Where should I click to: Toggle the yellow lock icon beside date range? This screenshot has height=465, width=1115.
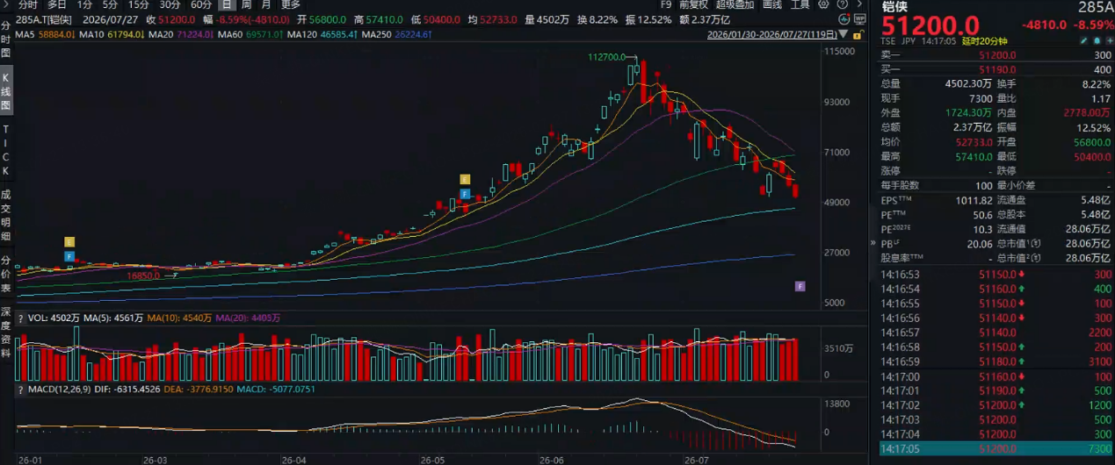[858, 35]
